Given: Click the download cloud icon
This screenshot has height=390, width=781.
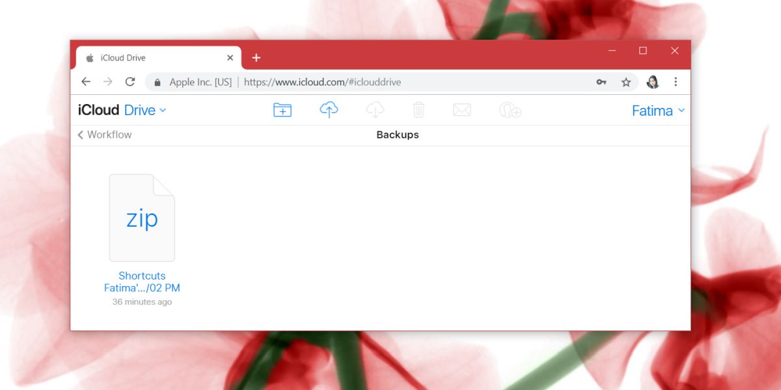Looking at the screenshot, I should pos(375,110).
